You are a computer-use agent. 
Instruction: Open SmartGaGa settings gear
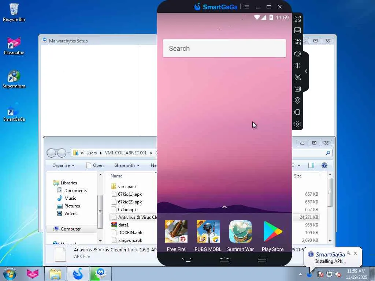point(297,124)
